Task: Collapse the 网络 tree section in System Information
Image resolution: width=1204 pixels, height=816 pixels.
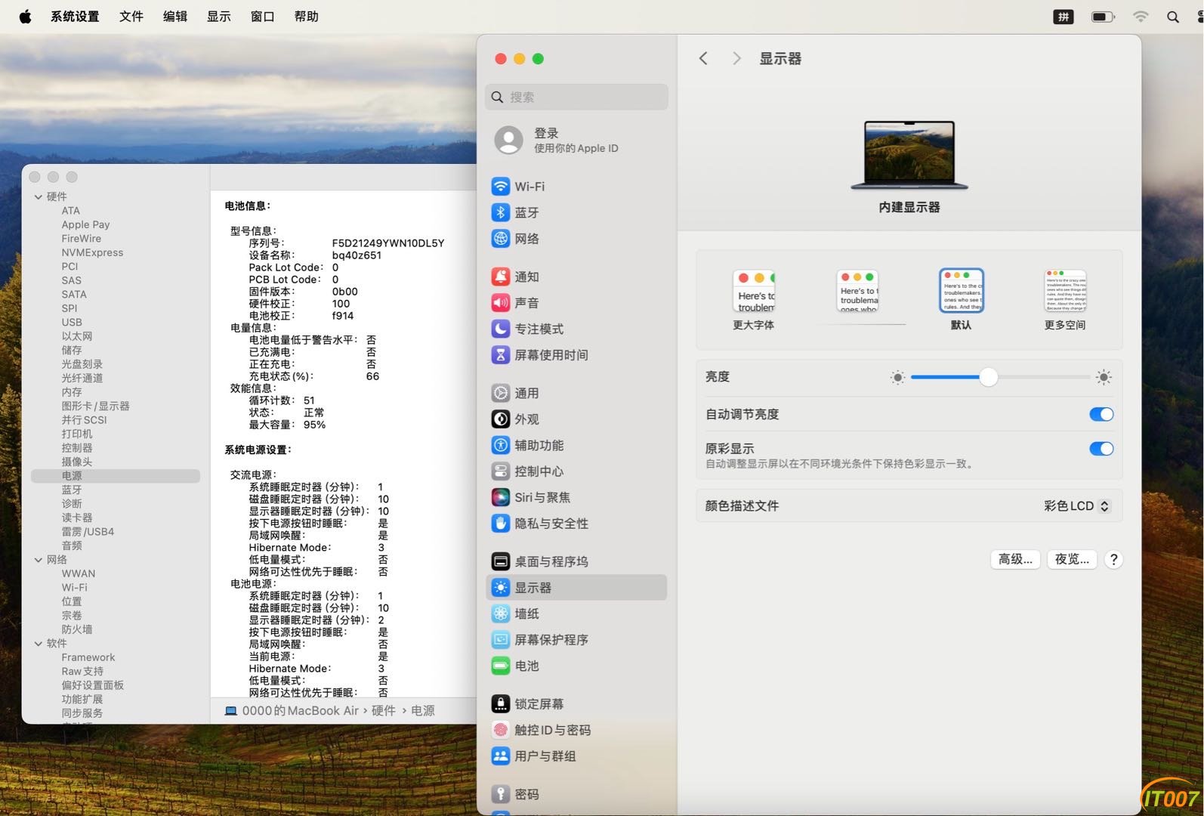Action: click(38, 560)
